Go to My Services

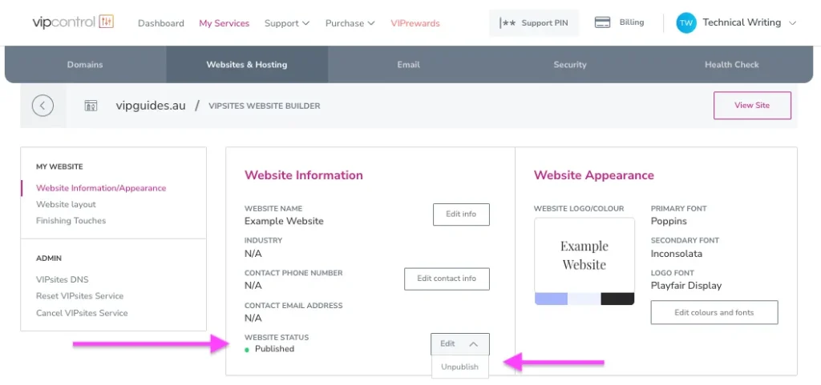[224, 23]
